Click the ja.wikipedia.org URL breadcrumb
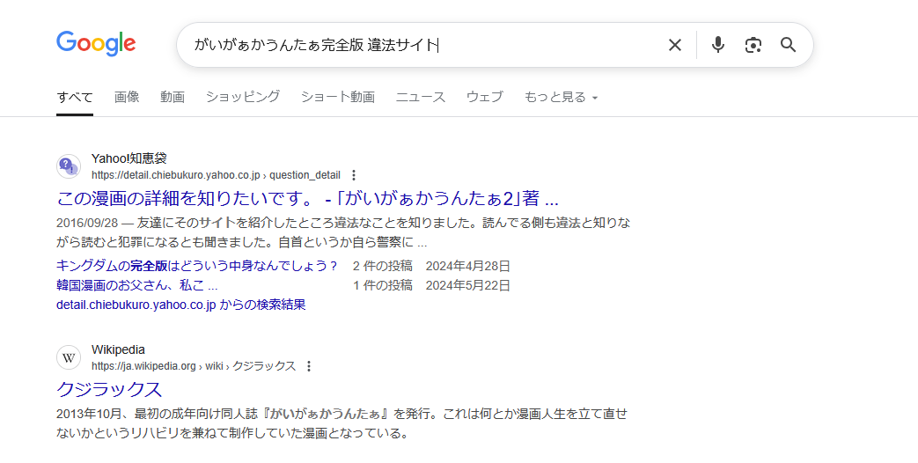The image size is (918, 463). click(x=194, y=366)
